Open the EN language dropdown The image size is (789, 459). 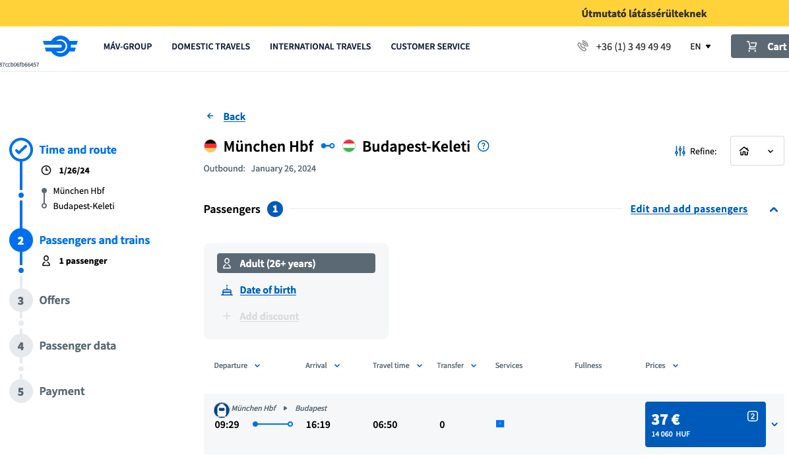coord(700,46)
